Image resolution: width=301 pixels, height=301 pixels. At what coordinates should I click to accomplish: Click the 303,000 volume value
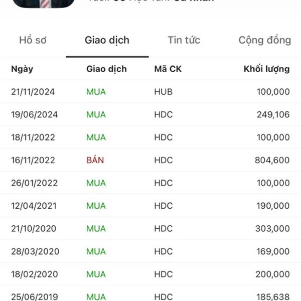coord(272,229)
